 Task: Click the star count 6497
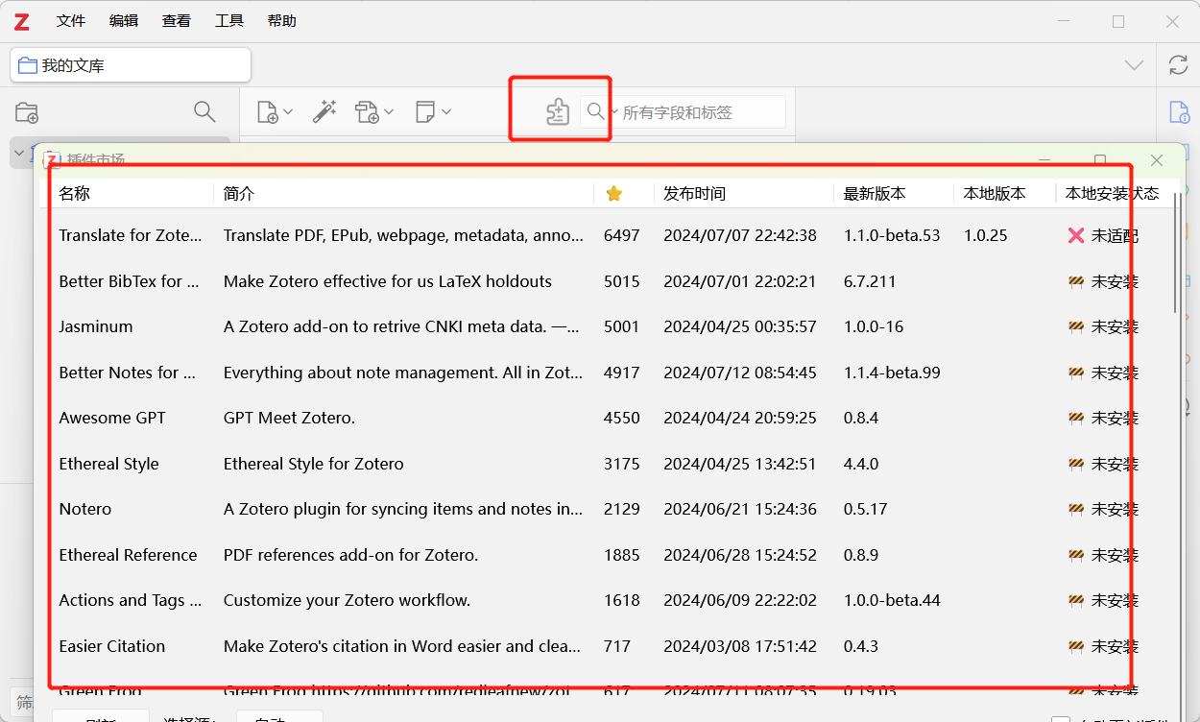pyautogui.click(x=622, y=235)
